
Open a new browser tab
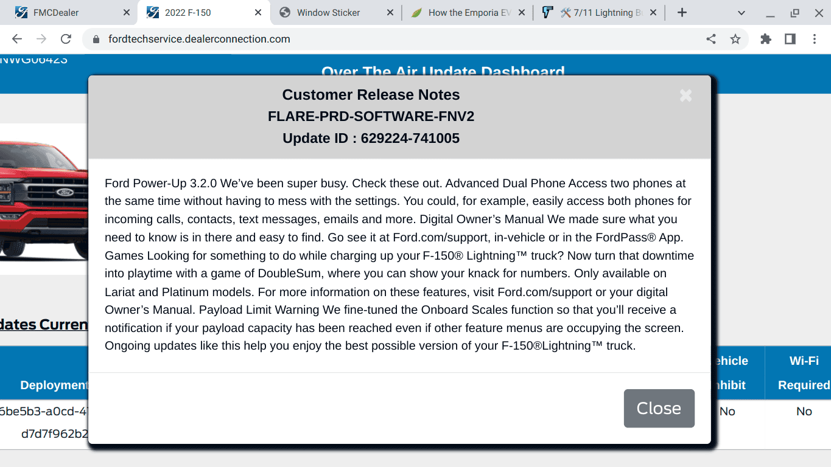pos(682,13)
